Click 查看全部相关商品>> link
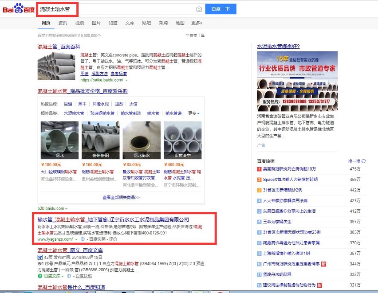The image size is (378, 293). point(121,197)
